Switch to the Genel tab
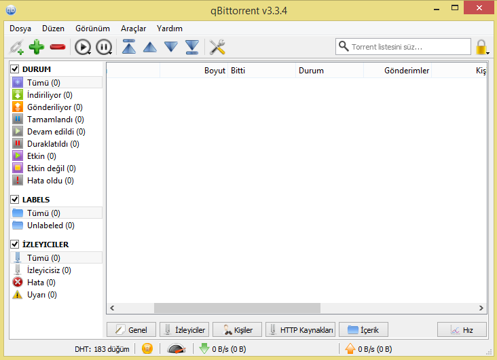Screen dimensions: 497x360 pos(131,329)
